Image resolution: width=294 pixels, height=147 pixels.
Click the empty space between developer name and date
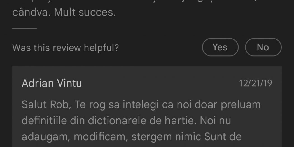pyautogui.click(x=160, y=83)
